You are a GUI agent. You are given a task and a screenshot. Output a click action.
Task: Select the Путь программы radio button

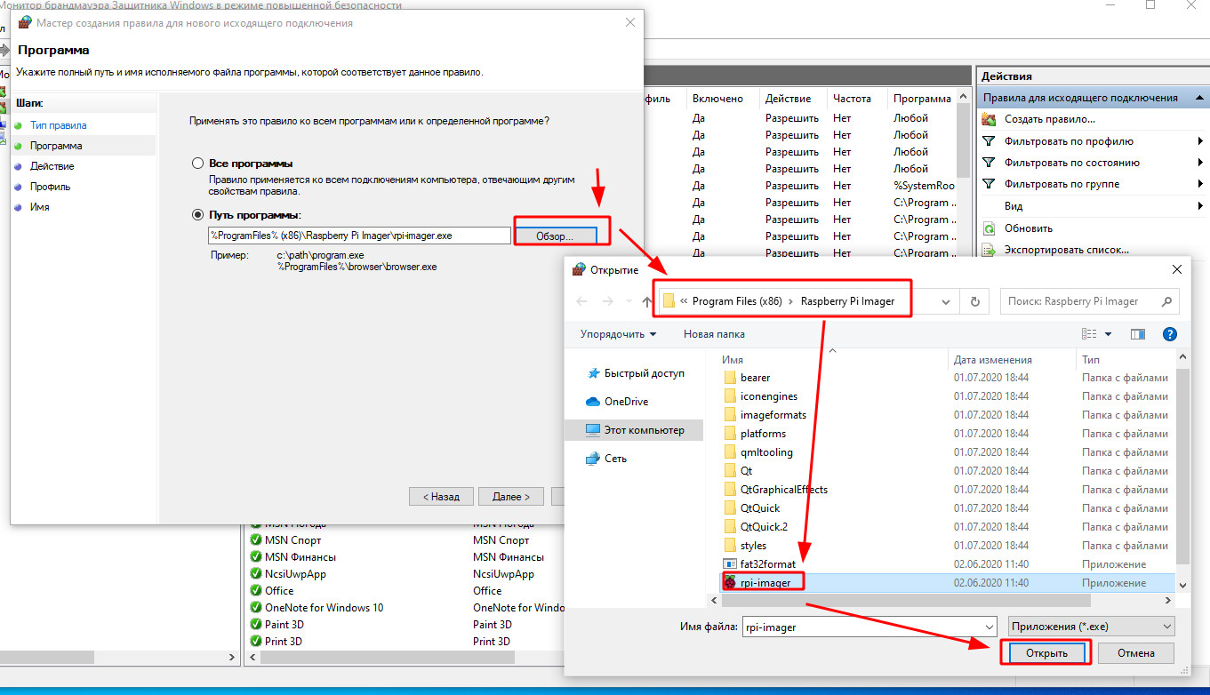(x=198, y=215)
